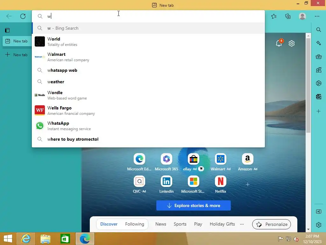Open Amazon quick link tile
326x245 pixels.
point(248,162)
